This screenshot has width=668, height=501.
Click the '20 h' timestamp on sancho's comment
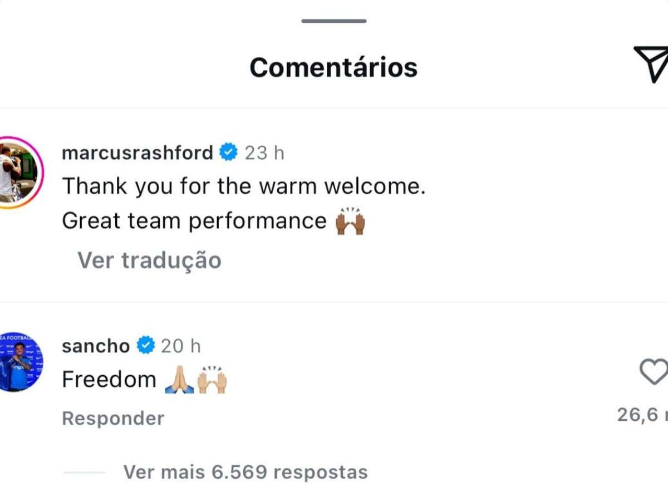[x=180, y=346]
